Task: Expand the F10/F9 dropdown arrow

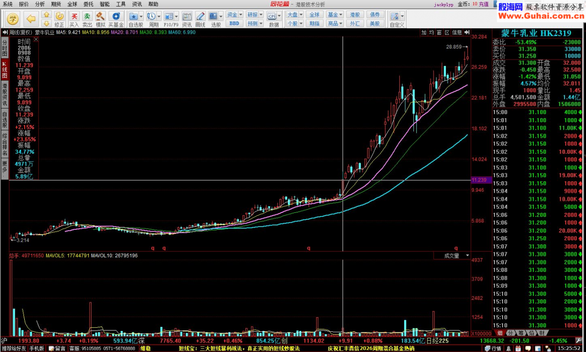Action: point(177,16)
